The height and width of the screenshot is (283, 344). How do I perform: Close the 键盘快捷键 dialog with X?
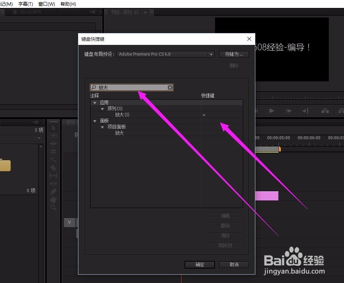(249, 39)
